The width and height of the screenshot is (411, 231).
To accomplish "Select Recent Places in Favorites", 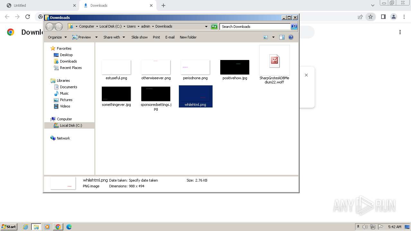I will [71, 68].
